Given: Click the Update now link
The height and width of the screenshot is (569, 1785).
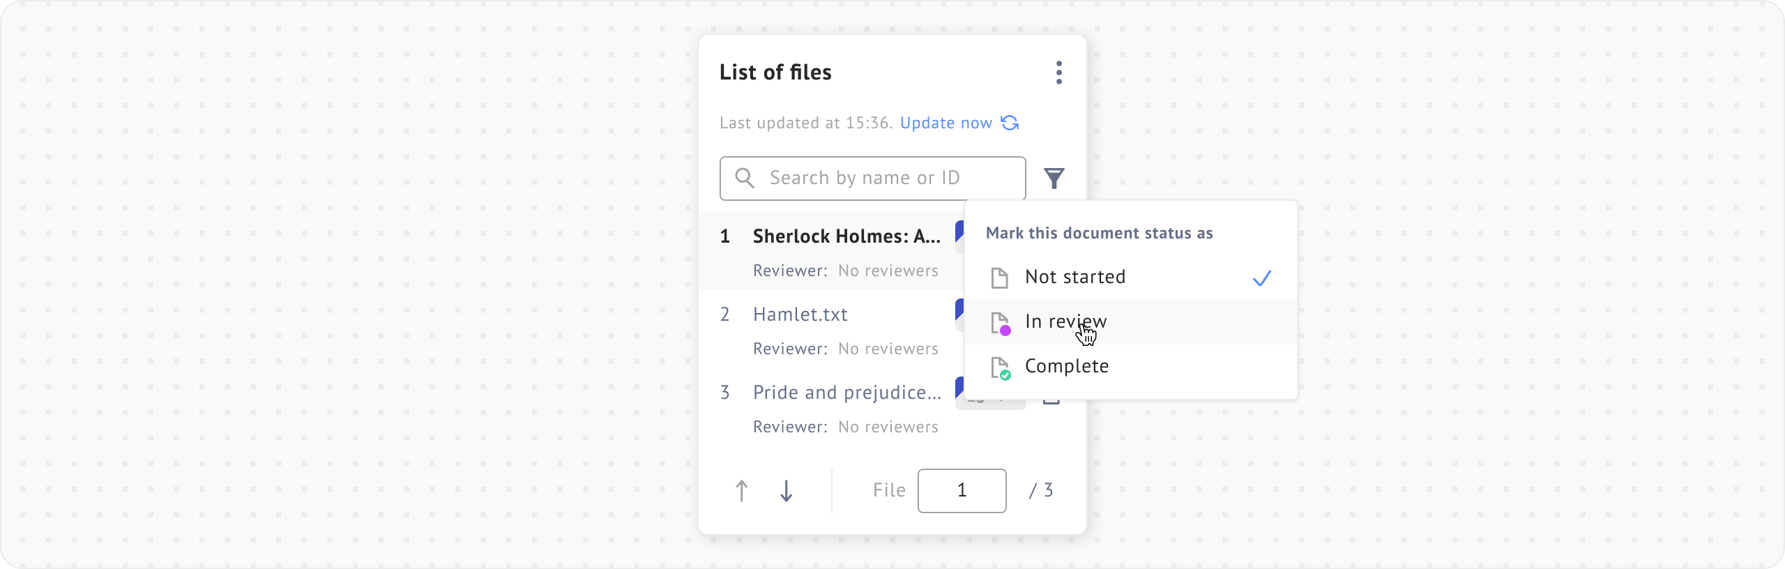Looking at the screenshot, I should click(945, 123).
